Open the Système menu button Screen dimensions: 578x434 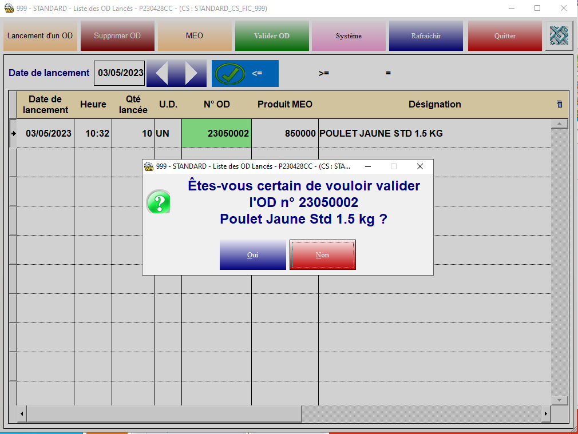(x=349, y=36)
